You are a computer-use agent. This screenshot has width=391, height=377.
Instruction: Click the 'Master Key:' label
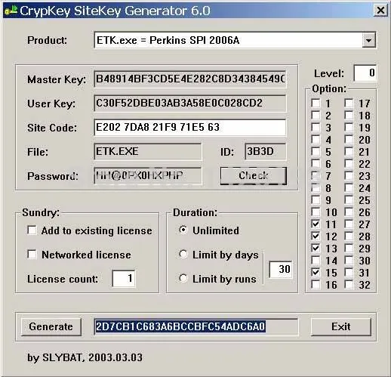[57, 79]
